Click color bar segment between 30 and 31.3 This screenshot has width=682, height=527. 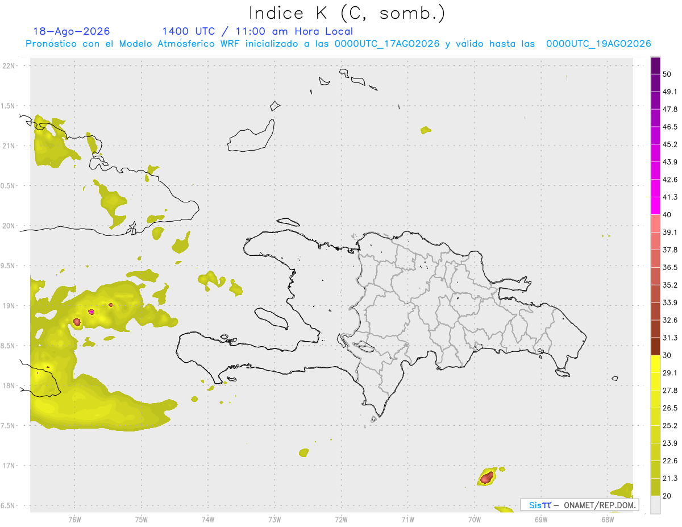pyautogui.click(x=655, y=346)
